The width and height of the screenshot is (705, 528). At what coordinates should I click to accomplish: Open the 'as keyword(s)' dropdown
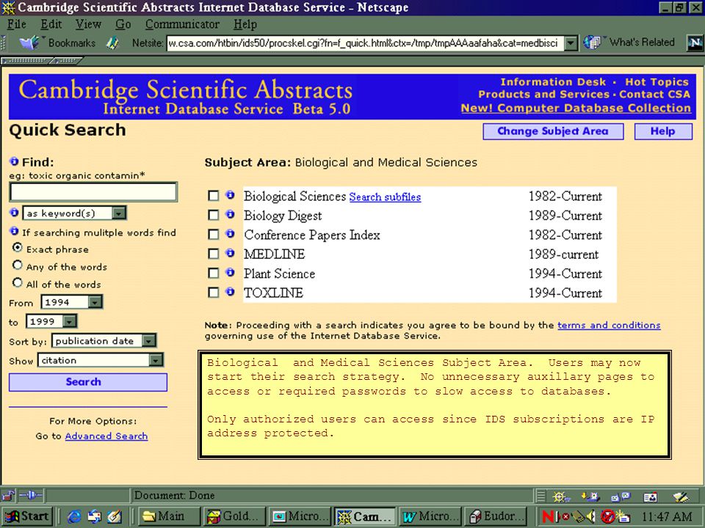tap(75, 213)
